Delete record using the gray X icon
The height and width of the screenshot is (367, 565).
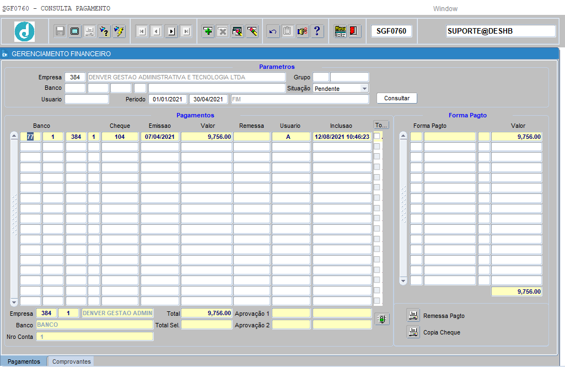pyautogui.click(x=223, y=31)
